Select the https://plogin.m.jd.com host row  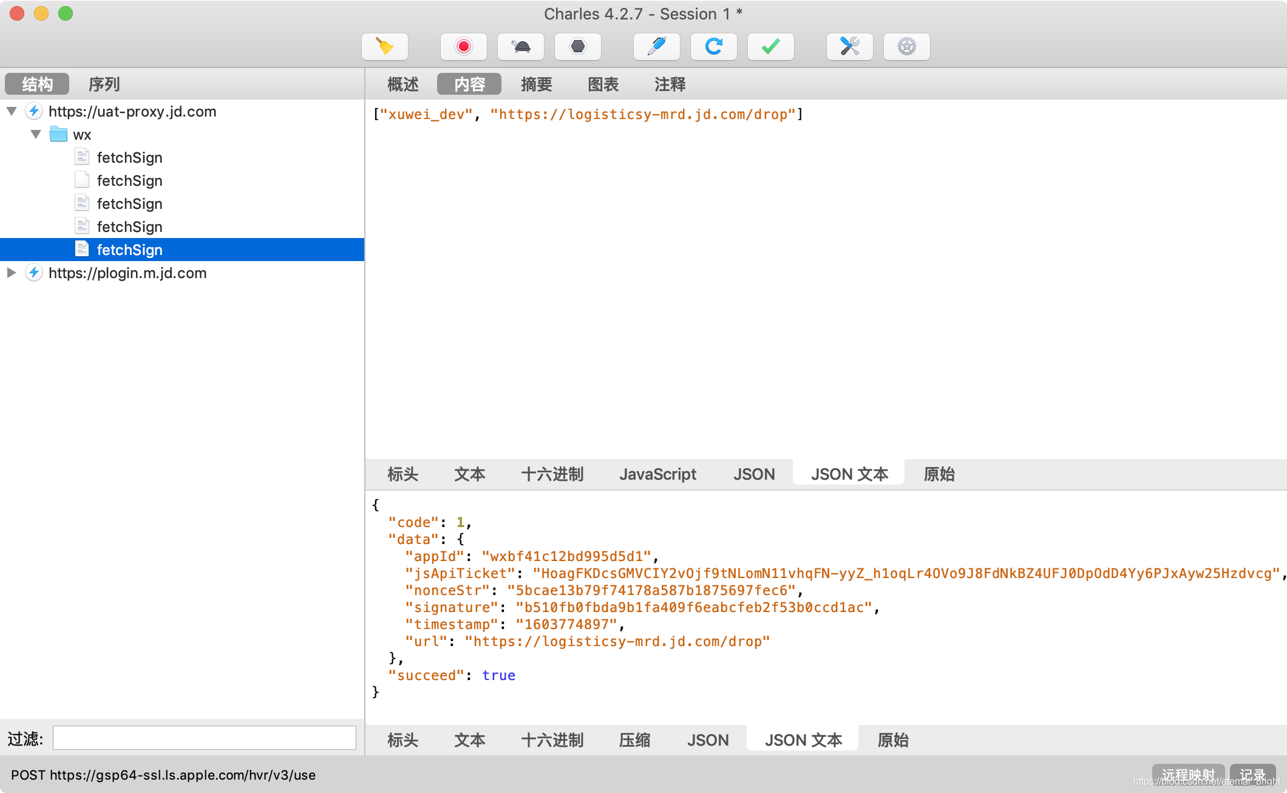click(182, 273)
